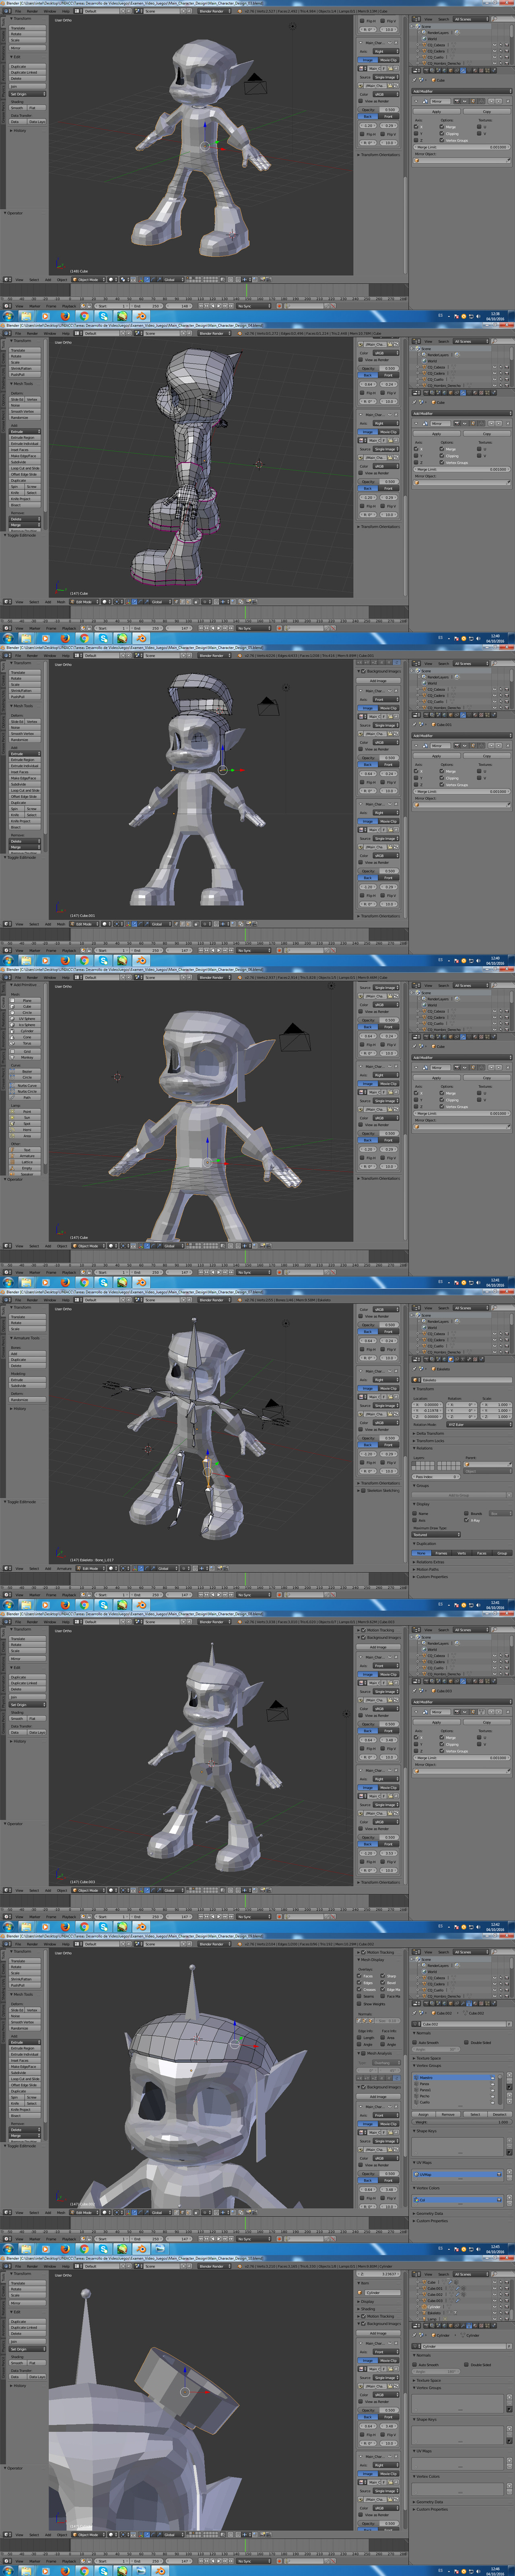Add a Text object from the Create panel
This screenshot has height=2576, width=515.
tap(25, 1150)
